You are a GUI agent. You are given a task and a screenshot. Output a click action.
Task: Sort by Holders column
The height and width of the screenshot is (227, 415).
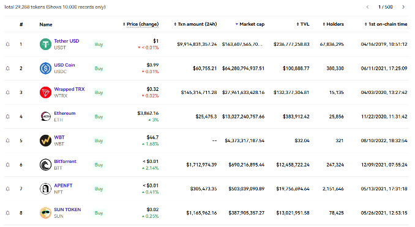333,24
